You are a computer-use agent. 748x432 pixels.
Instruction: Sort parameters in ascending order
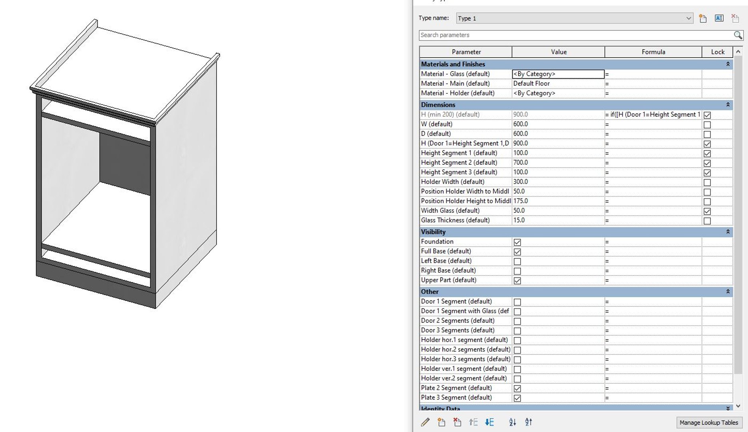pos(513,422)
